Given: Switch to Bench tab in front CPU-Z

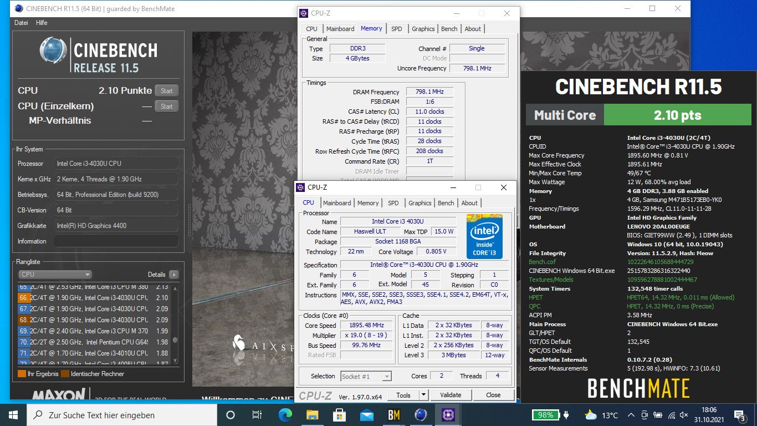Looking at the screenshot, I should point(446,203).
